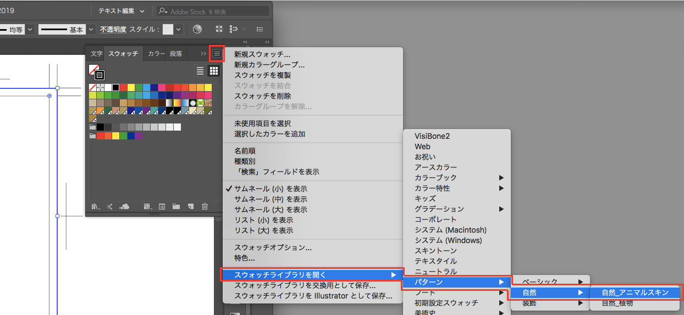Click the Adobe Stock search magnifier icon

(x=163, y=12)
